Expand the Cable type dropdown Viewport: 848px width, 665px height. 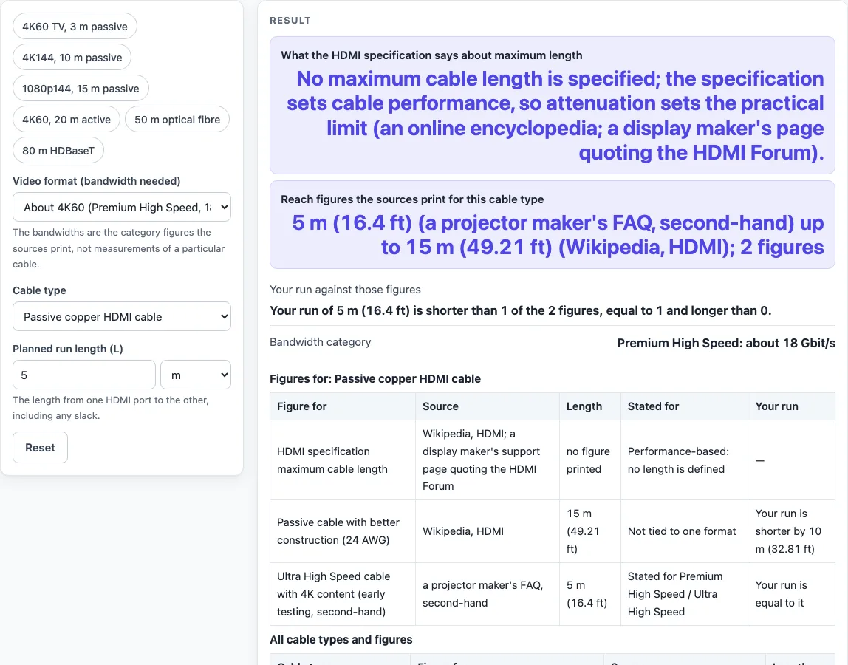122,316
